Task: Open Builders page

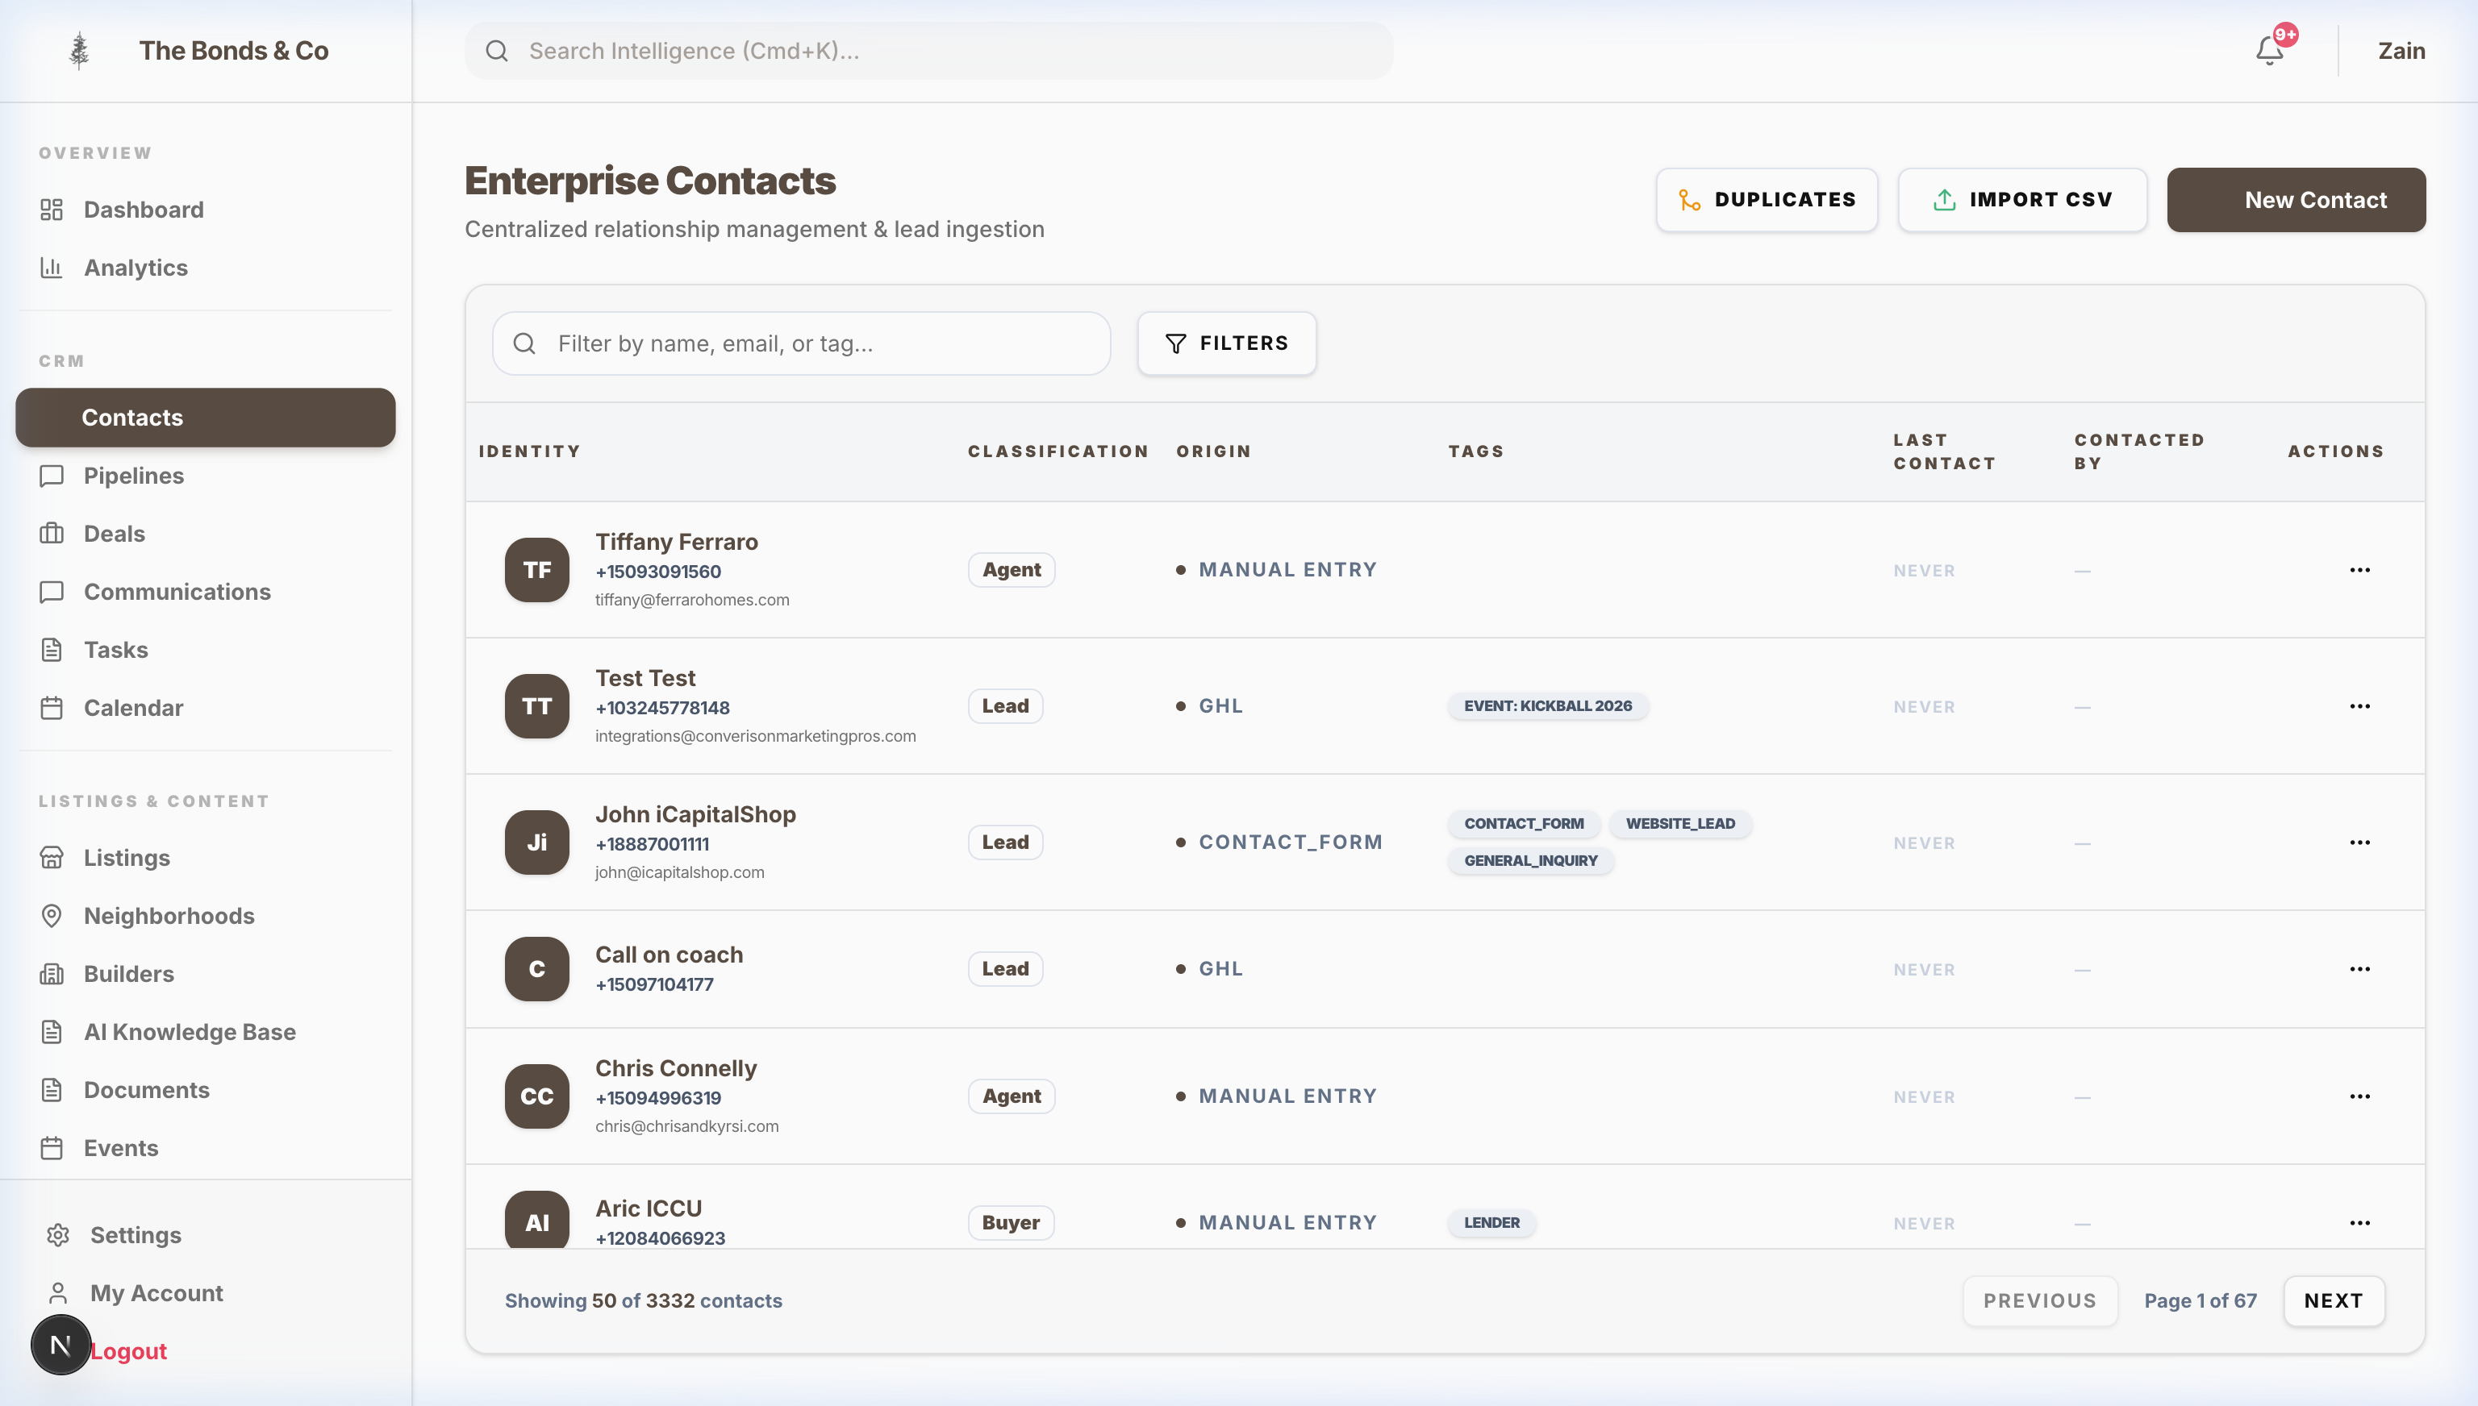Action: [x=206, y=973]
